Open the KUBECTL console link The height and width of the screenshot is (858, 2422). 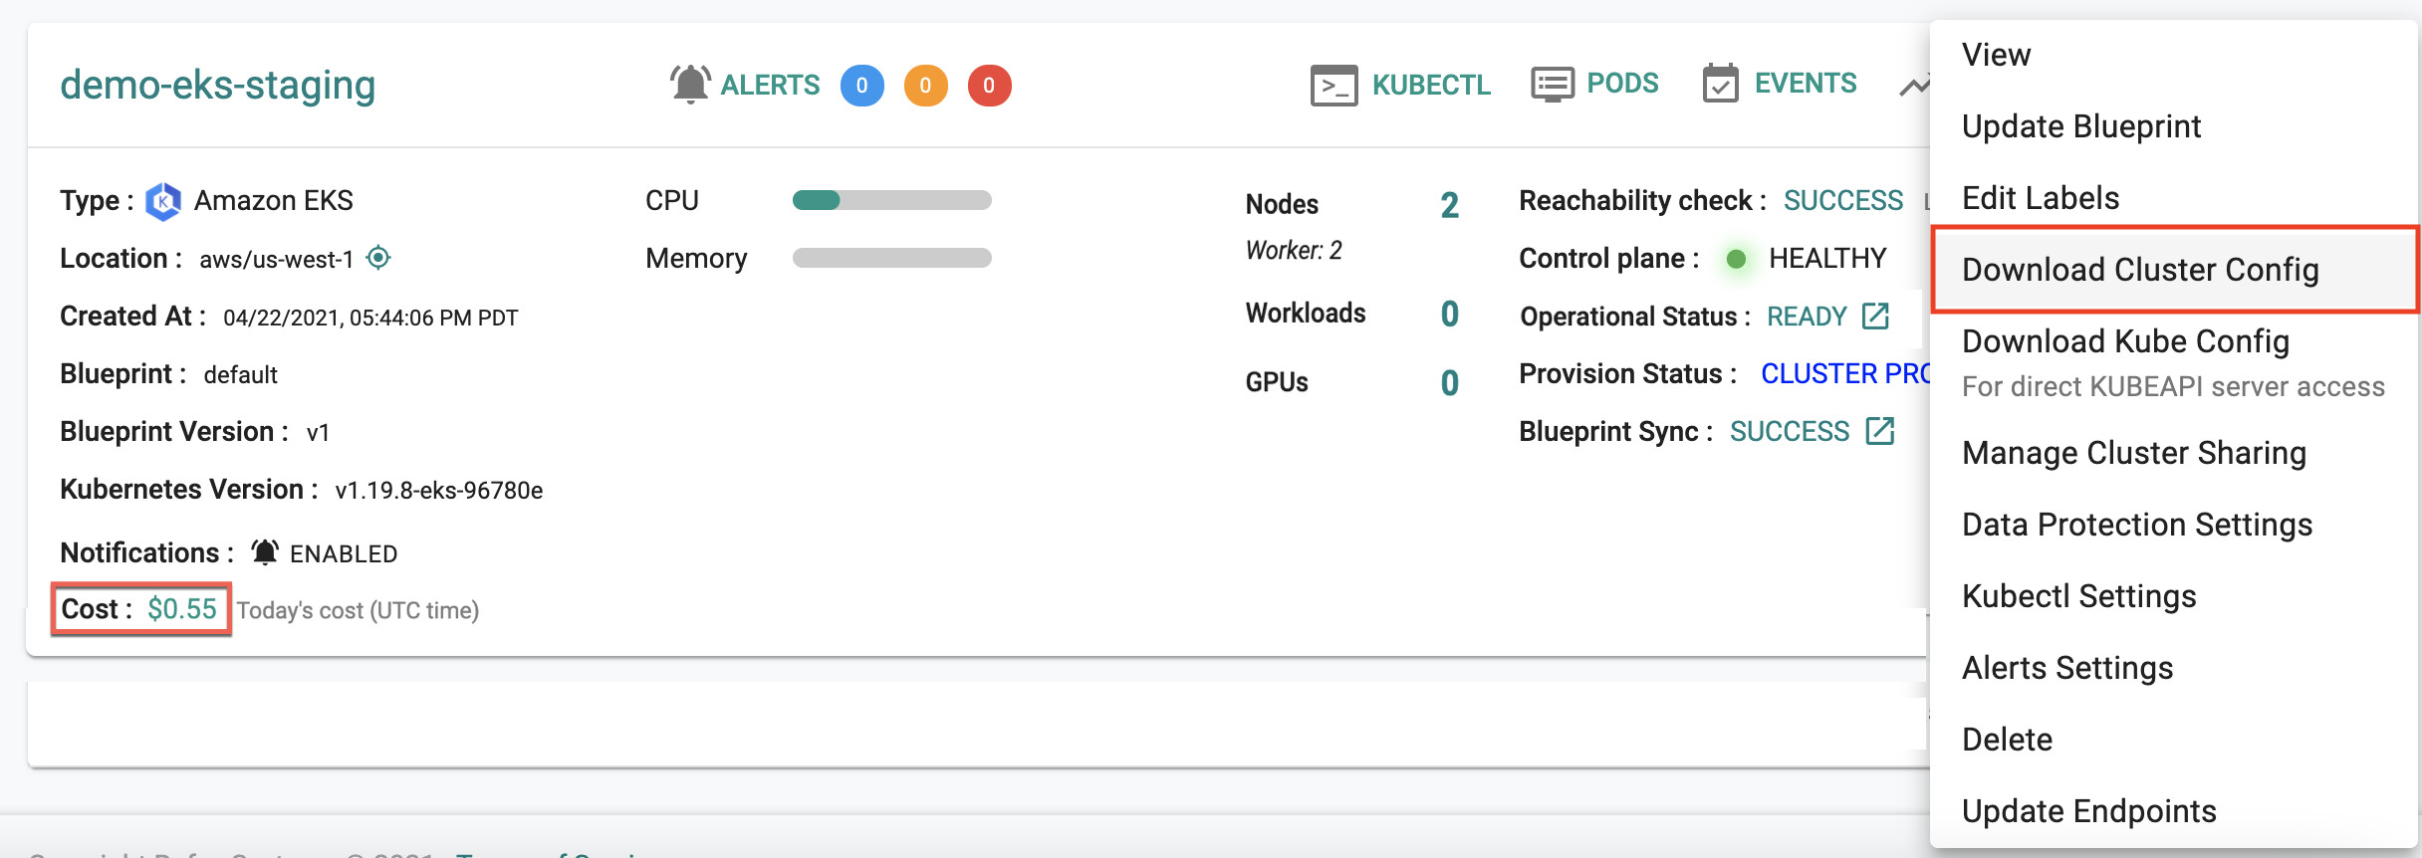pos(1431,86)
